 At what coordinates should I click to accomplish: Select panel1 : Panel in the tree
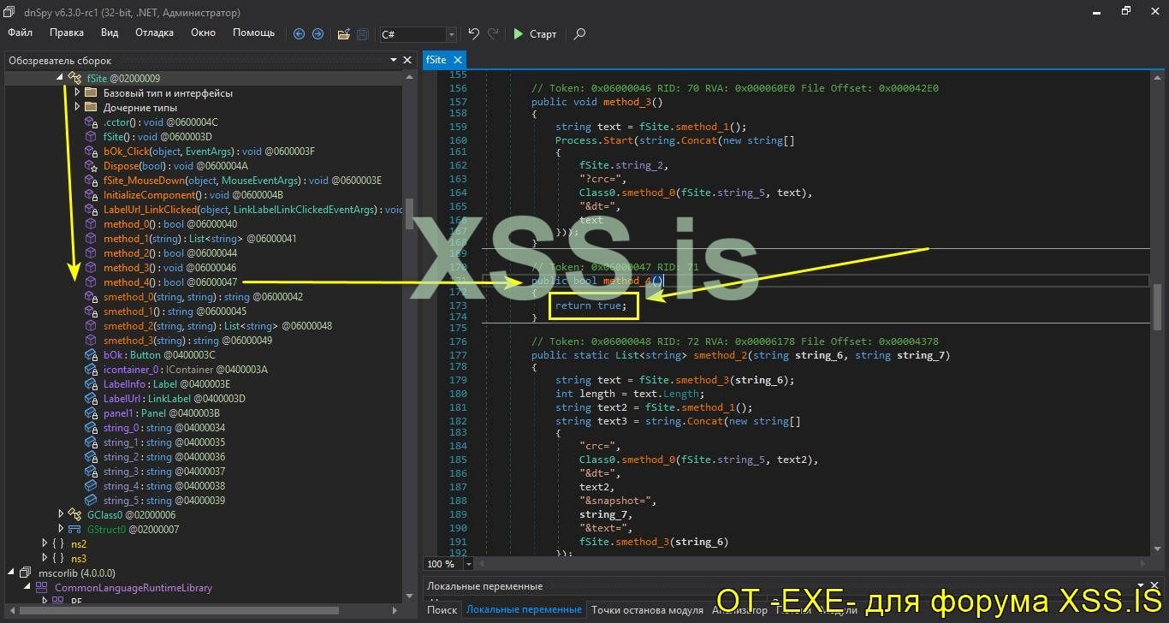pyautogui.click(x=163, y=413)
